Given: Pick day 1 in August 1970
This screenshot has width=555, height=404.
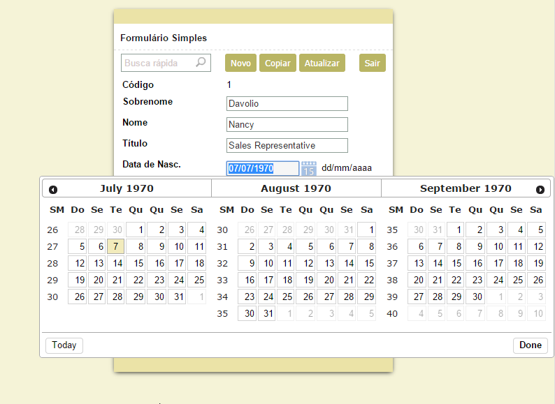Looking at the screenshot, I should [x=366, y=230].
